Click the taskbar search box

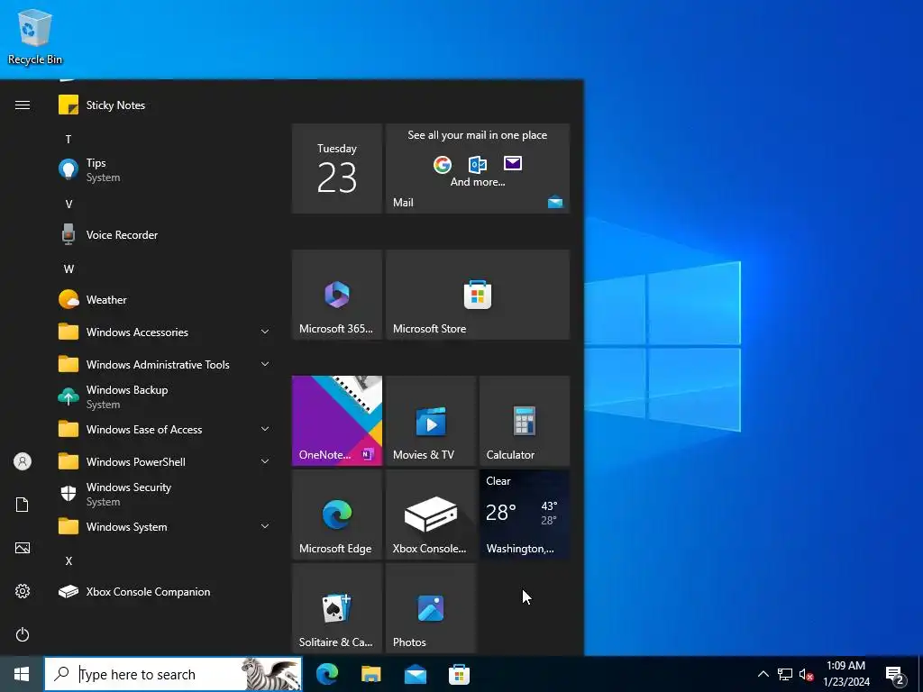point(173,674)
